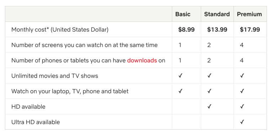Click Unlimited movies checkmark under Standard

[209, 76]
